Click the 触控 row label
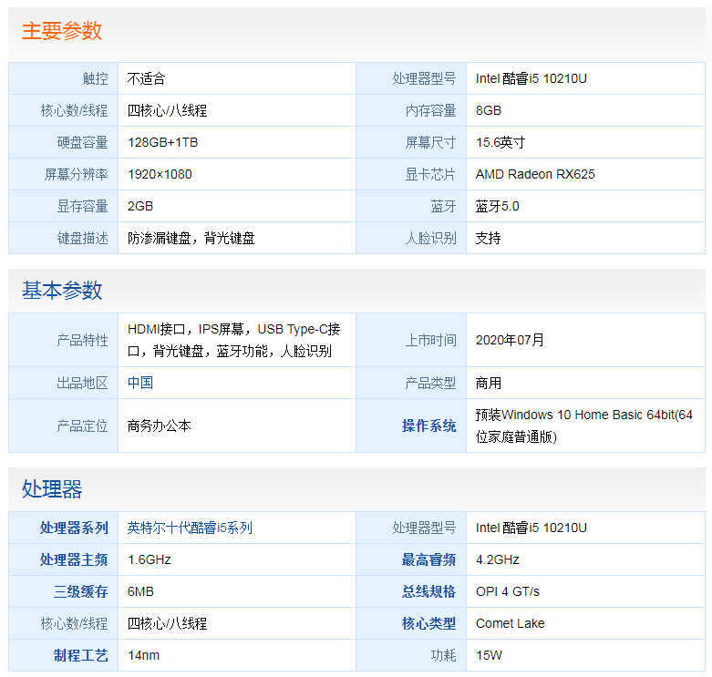 click(95, 78)
